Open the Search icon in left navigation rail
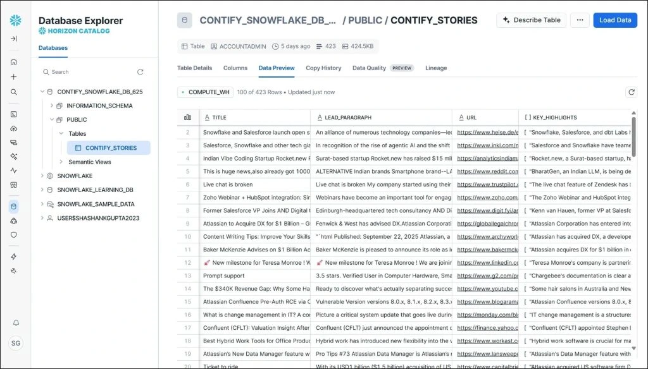Image resolution: width=648 pixels, height=369 pixels. pos(15,91)
